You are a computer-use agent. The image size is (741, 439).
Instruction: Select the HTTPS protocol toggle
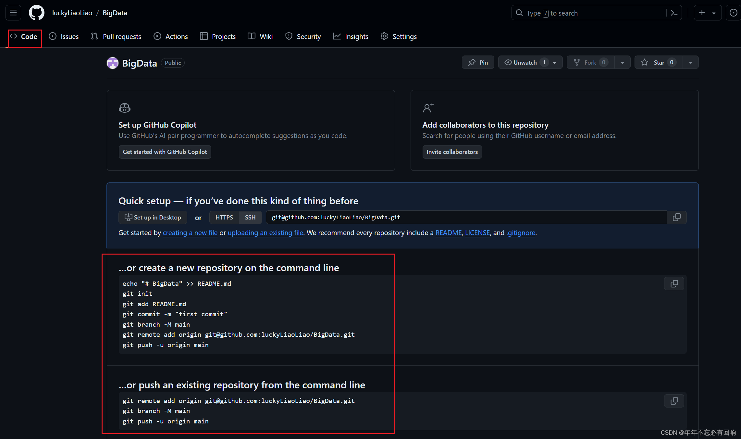(224, 217)
